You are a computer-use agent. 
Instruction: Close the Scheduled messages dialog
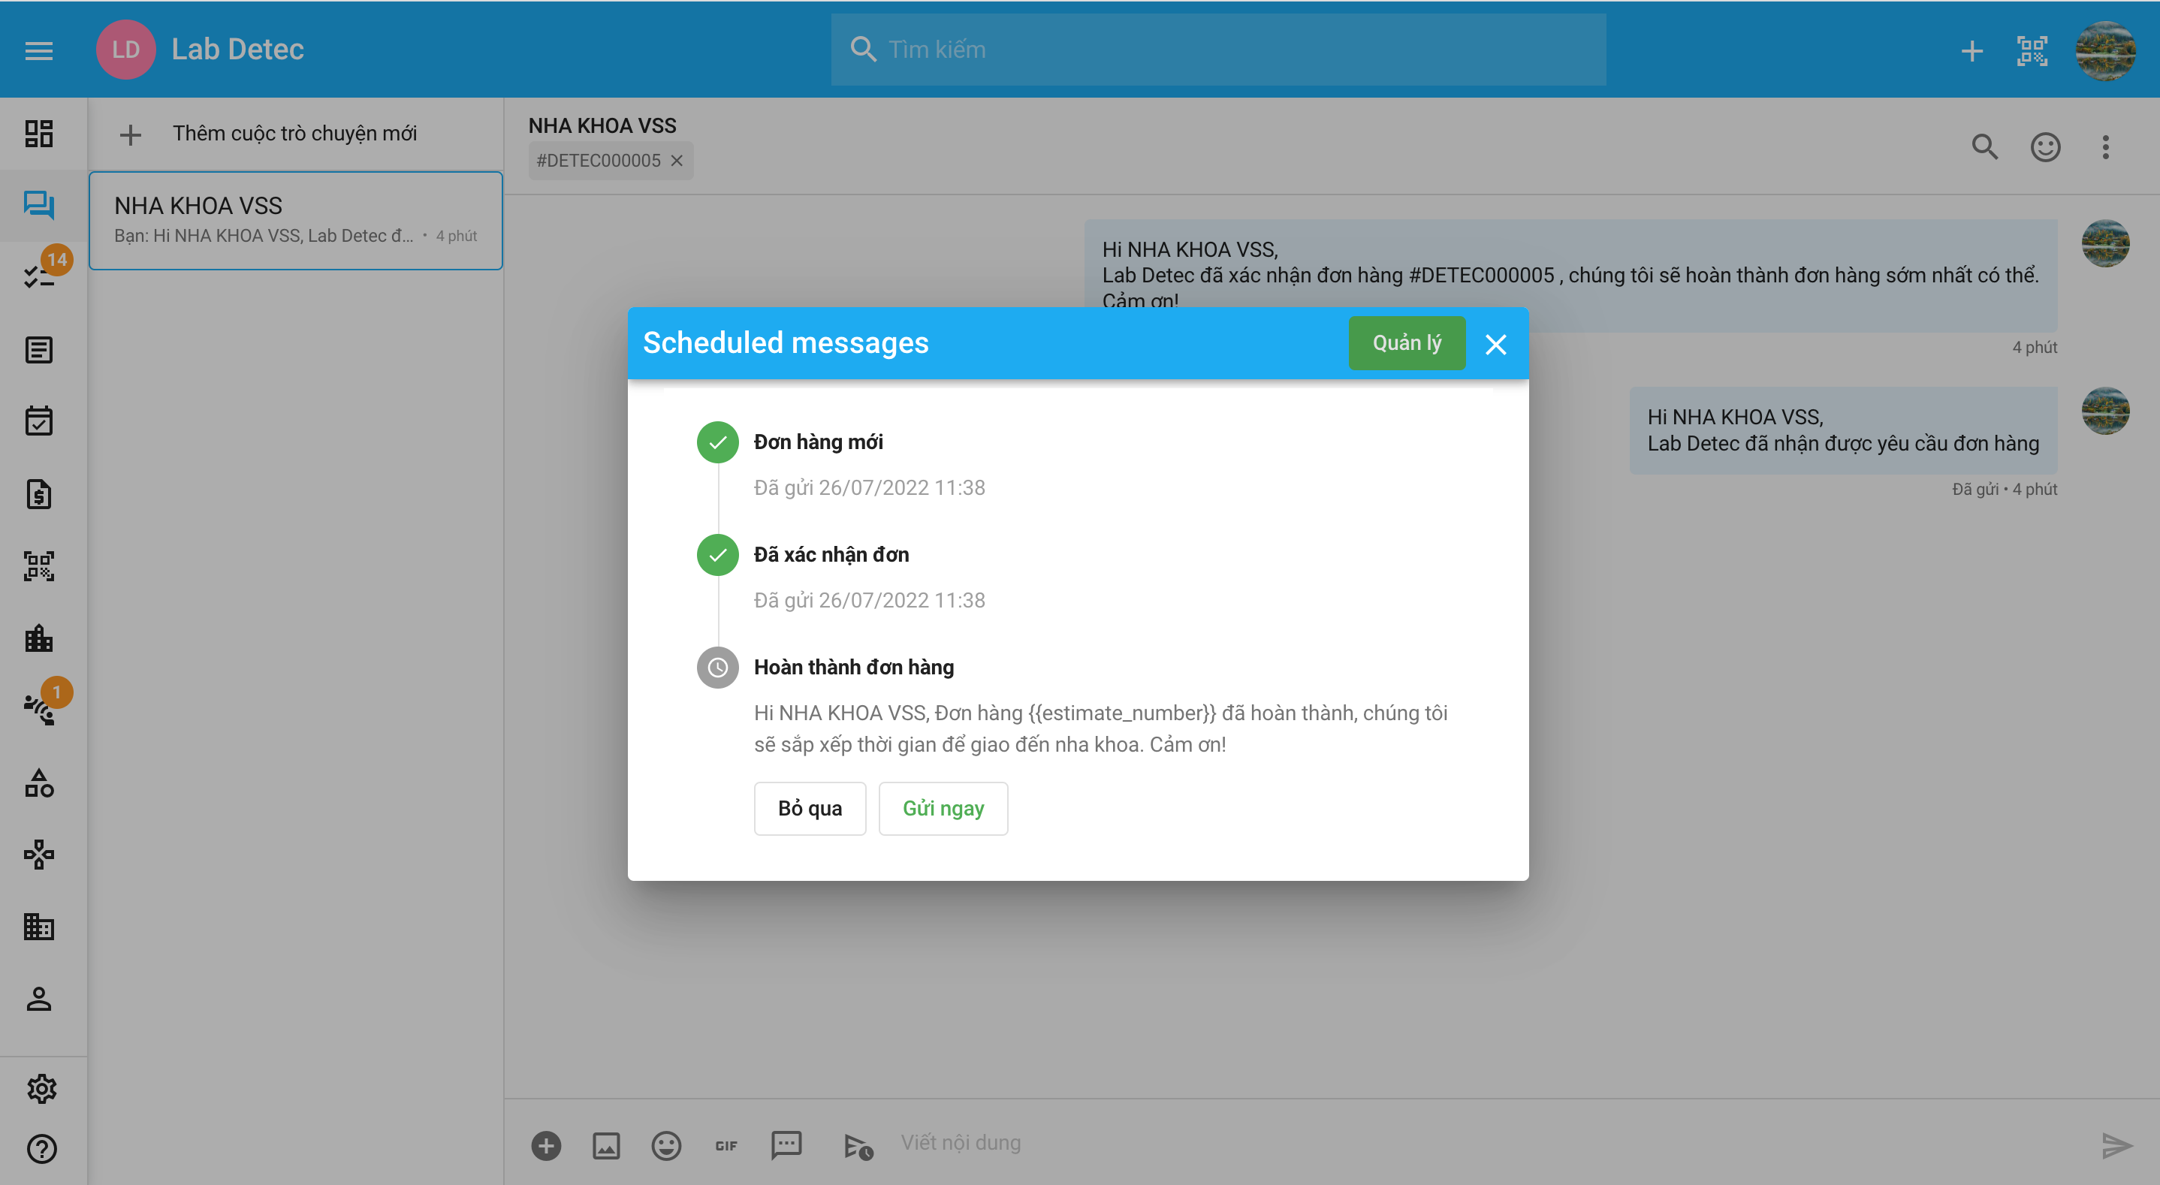pyautogui.click(x=1495, y=345)
